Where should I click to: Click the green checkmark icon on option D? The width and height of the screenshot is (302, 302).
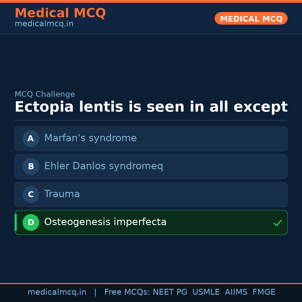pos(277,223)
